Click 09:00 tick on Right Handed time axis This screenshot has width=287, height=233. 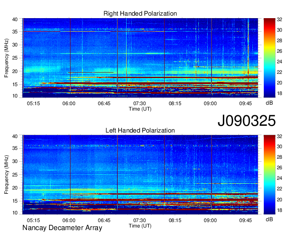tap(210, 103)
